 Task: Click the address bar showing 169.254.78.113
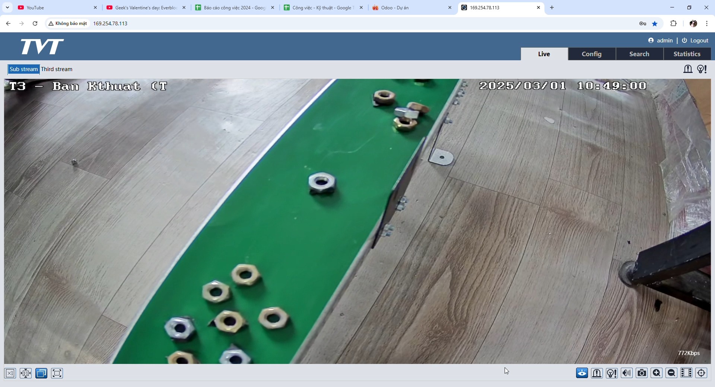click(111, 23)
